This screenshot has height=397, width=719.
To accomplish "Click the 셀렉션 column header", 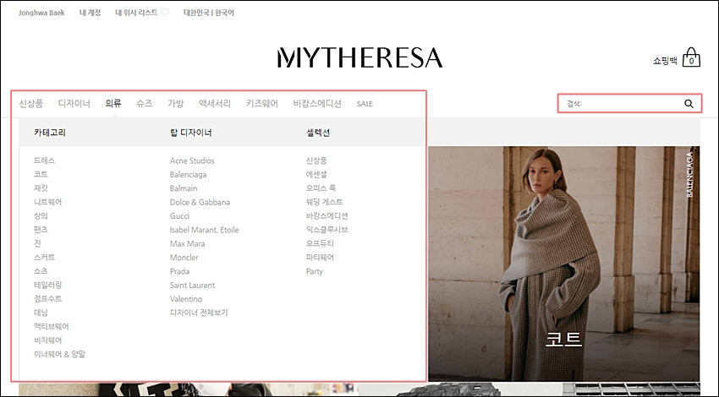I will (x=318, y=133).
